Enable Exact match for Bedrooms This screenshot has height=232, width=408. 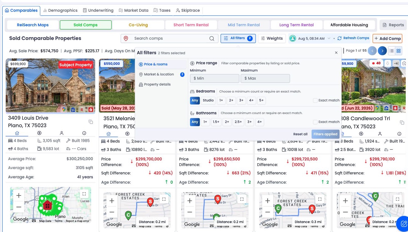(x=315, y=100)
